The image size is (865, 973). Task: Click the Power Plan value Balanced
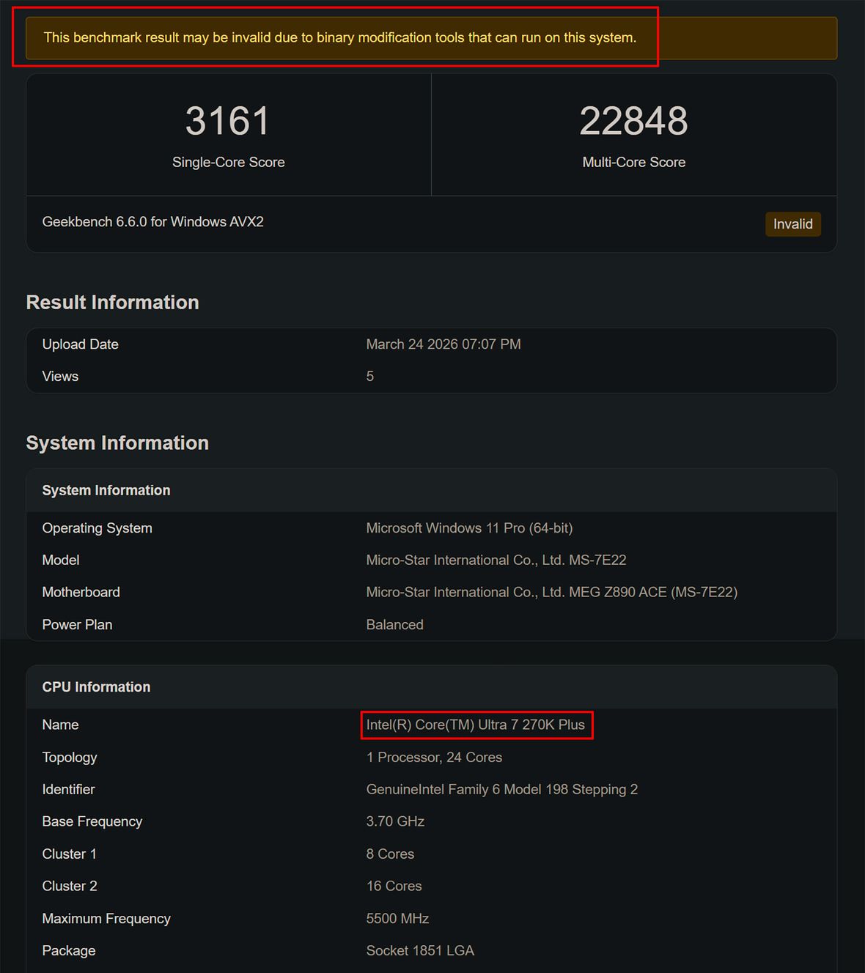tap(394, 624)
